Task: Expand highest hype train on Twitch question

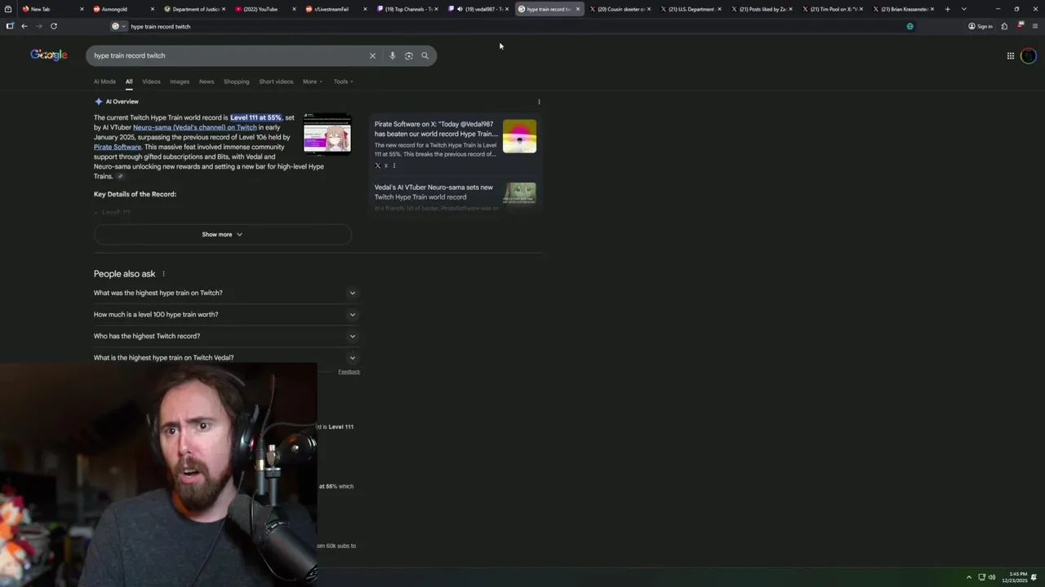Action: (225, 293)
